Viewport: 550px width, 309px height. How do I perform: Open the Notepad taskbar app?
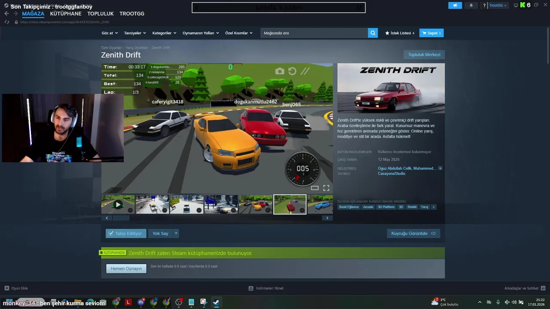coord(191,302)
